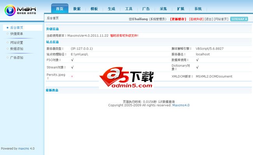This screenshot has height=155, width=253.
Task: Click the 站点信息 section heading
Action: pyautogui.click(x=53, y=42)
